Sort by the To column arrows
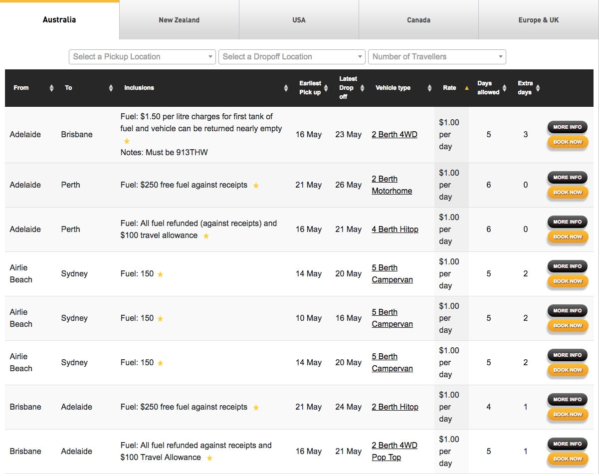The width and height of the screenshot is (599, 474). 111,88
